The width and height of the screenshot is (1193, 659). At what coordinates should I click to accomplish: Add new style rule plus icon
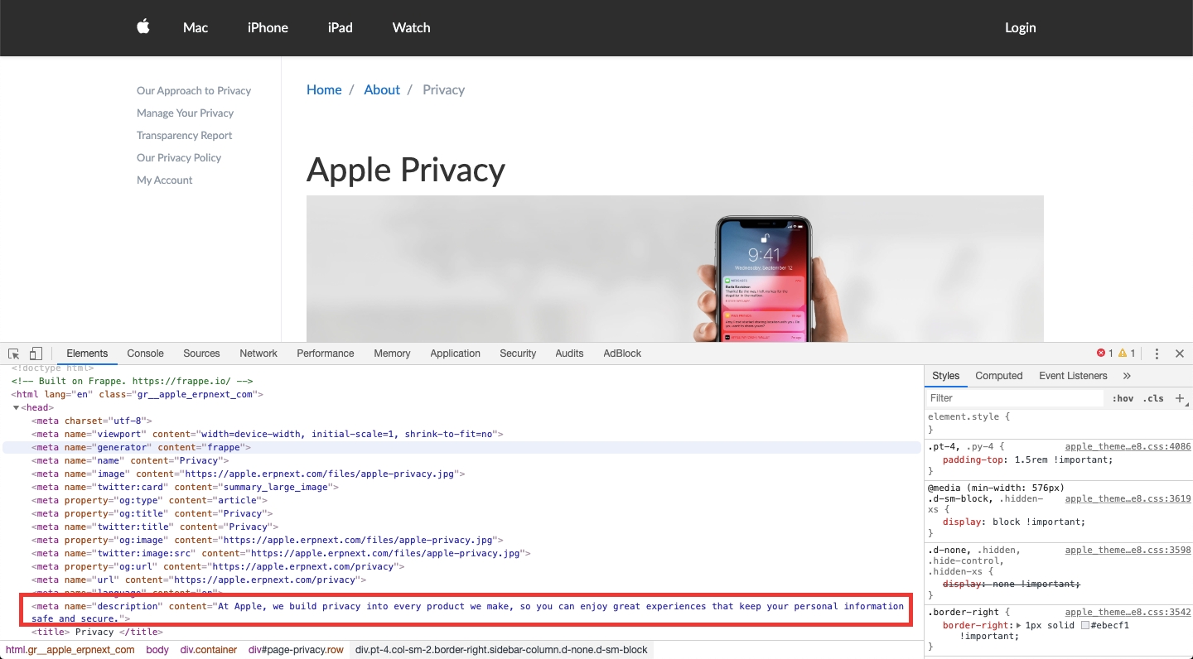[x=1181, y=398]
